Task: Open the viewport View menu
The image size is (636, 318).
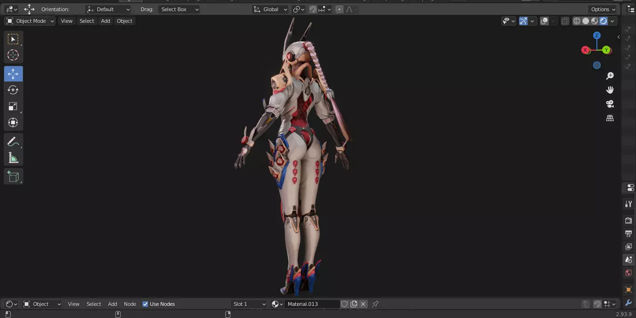Action: pos(67,21)
